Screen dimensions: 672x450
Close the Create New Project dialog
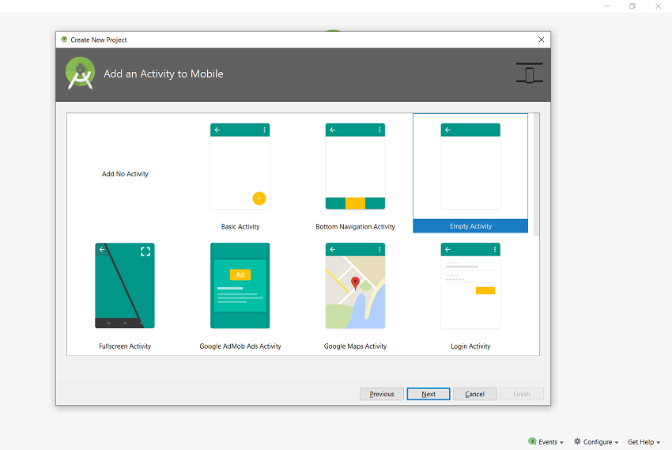542,40
